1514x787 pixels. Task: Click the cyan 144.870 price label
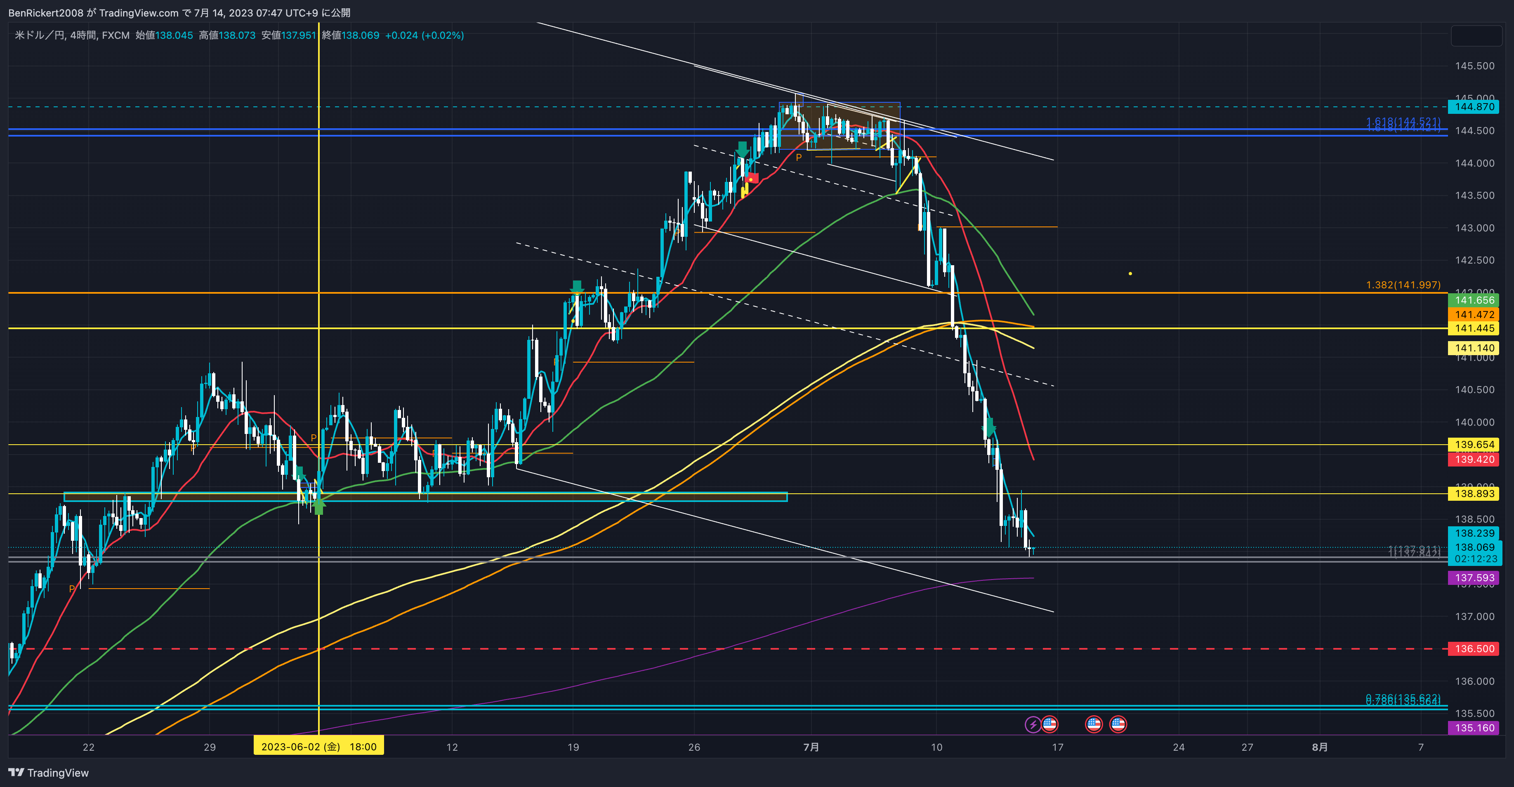coord(1474,106)
